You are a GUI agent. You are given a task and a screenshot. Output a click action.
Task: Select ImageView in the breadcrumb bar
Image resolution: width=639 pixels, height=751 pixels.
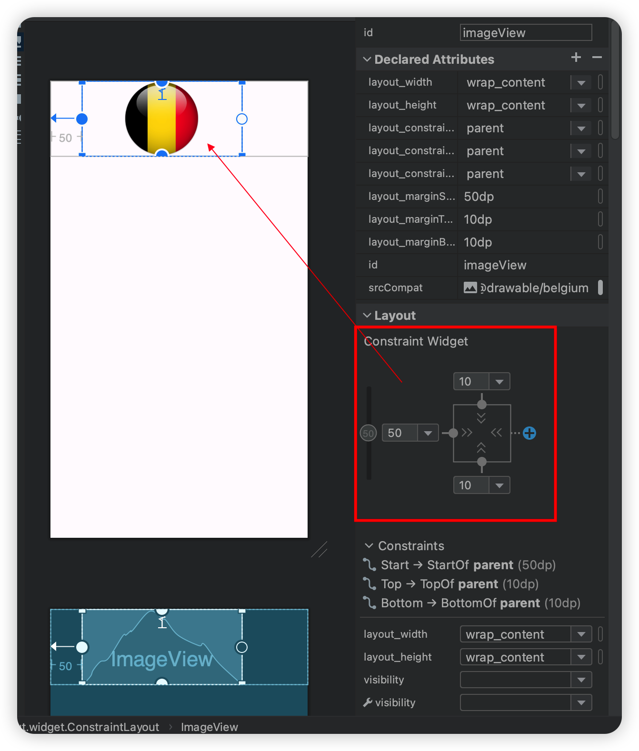[210, 727]
